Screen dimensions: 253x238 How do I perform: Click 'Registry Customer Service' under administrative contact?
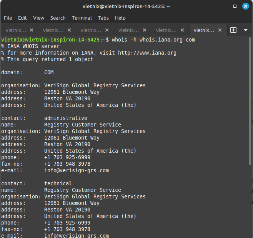coord(83,125)
